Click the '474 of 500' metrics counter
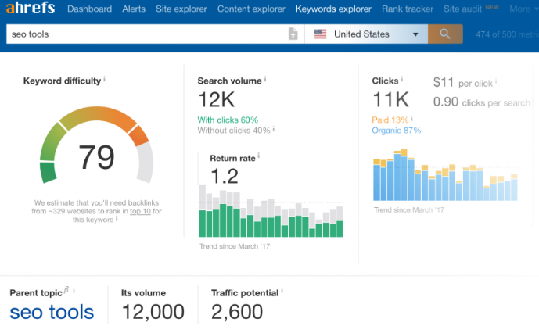This screenshot has width=539, height=333. pyautogui.click(x=507, y=34)
